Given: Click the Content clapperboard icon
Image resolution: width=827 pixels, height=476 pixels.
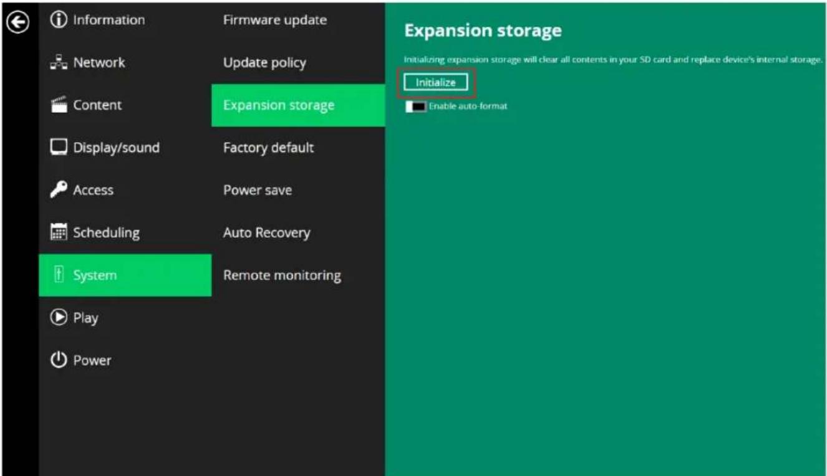Looking at the screenshot, I should click(x=59, y=105).
